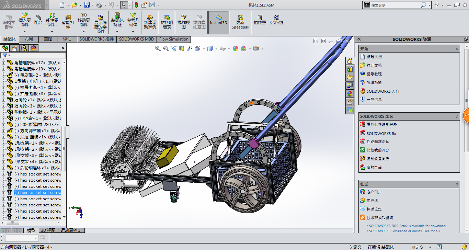Switch to 3D 视图 bottom tab

[x=48, y=230]
